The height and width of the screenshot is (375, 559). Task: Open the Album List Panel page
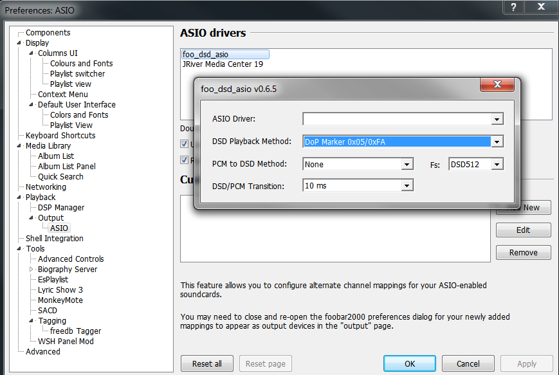[67, 167]
